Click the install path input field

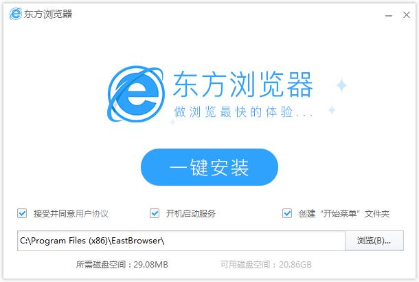tap(181, 241)
